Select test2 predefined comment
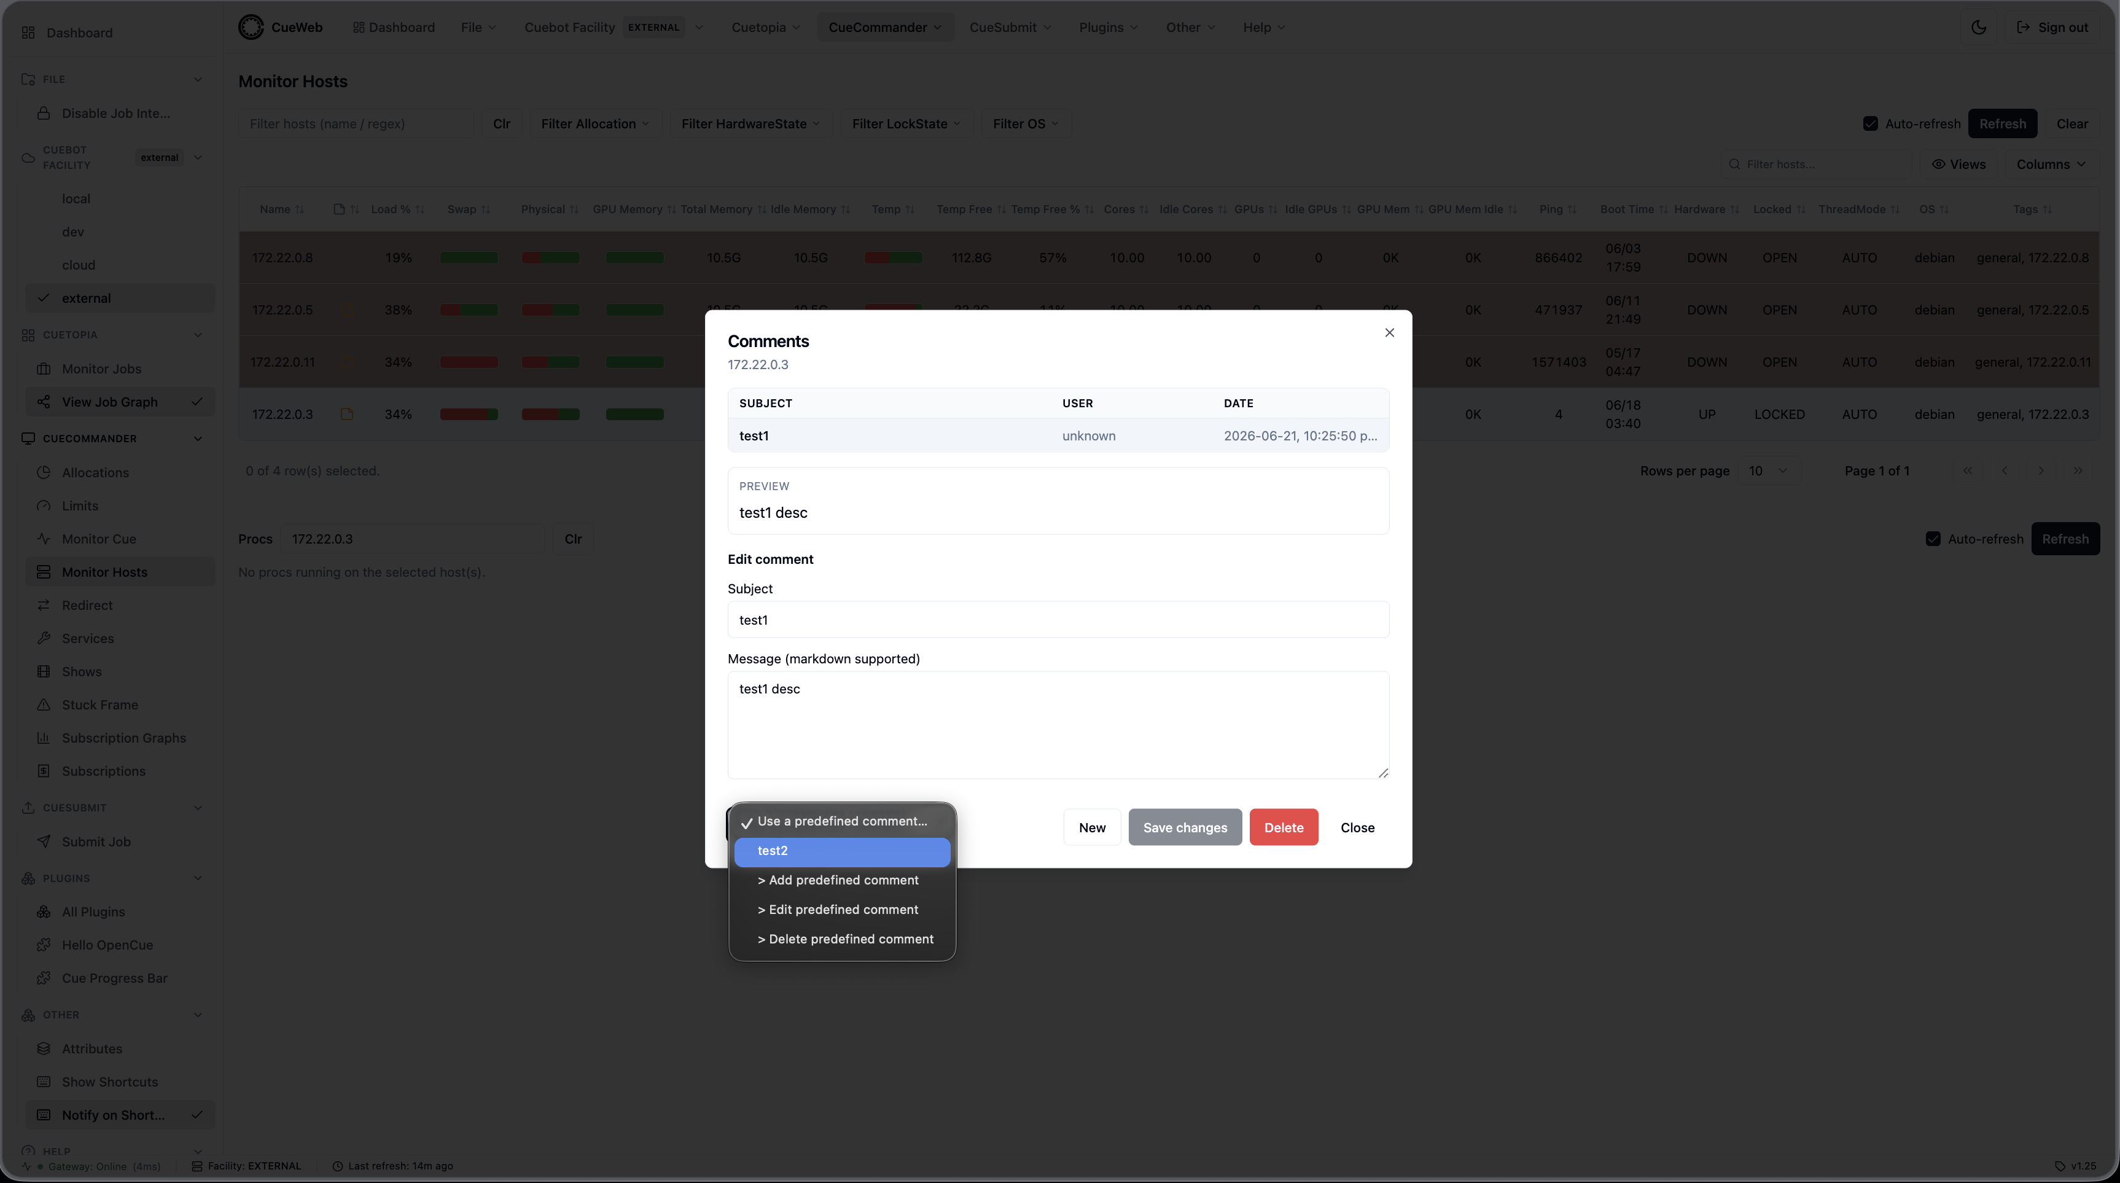The height and width of the screenshot is (1183, 2120). click(x=842, y=851)
